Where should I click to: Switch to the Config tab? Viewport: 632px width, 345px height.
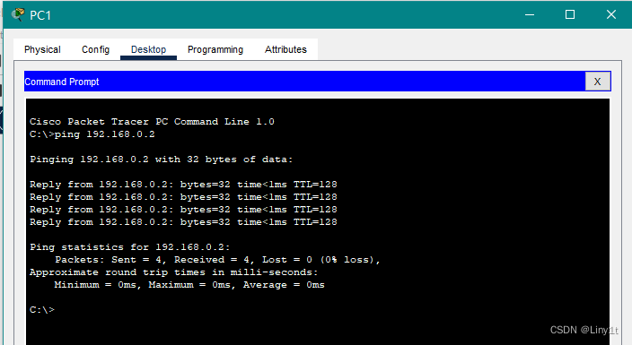pyautogui.click(x=95, y=49)
